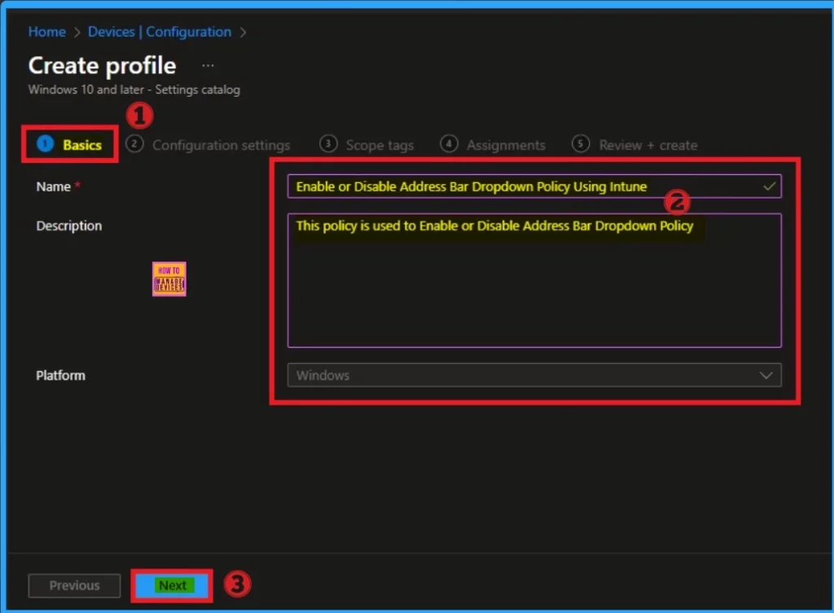Click the Name field validation checkmark

click(769, 186)
